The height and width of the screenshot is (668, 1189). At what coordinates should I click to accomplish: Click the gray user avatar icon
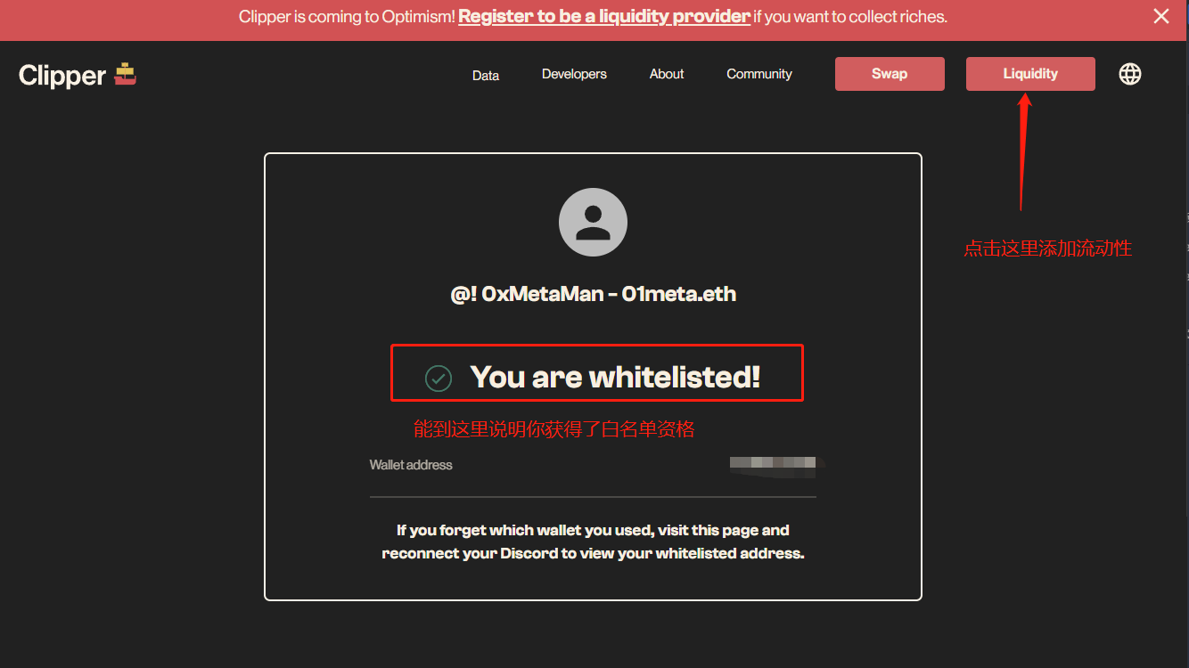pos(593,223)
